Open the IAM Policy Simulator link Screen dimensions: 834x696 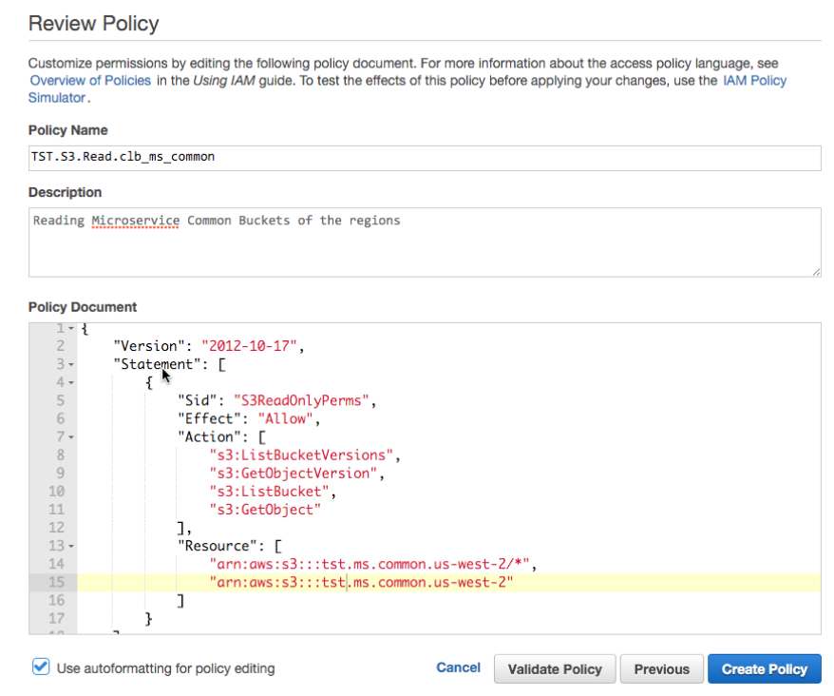coord(754,81)
